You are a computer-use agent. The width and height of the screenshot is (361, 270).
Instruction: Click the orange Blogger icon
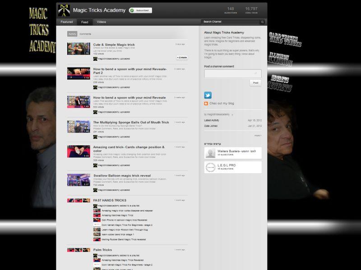(x=206, y=103)
